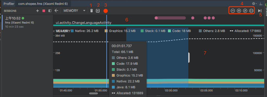
Task: Click the selection range resize handle
Action: pyautogui.click(x=189, y=58)
